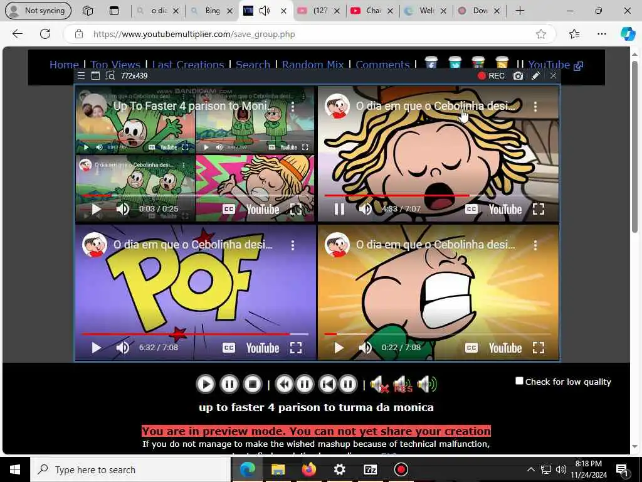The height and width of the screenshot is (482, 642).
Task: Open the three-dot menu on the POF video
Action: [292, 245]
